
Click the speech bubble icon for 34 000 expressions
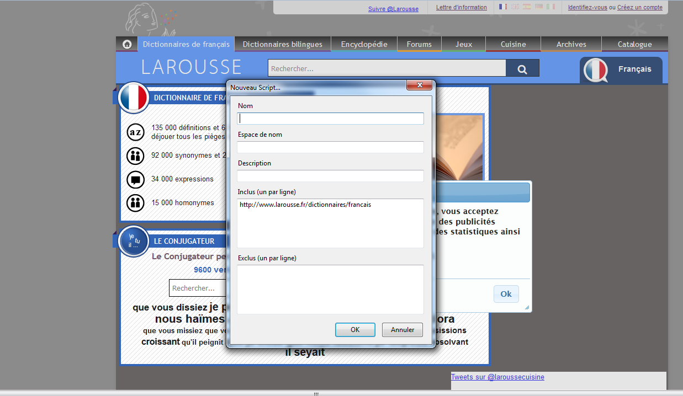click(135, 180)
